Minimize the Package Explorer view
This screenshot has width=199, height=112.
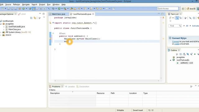tap(40, 14)
